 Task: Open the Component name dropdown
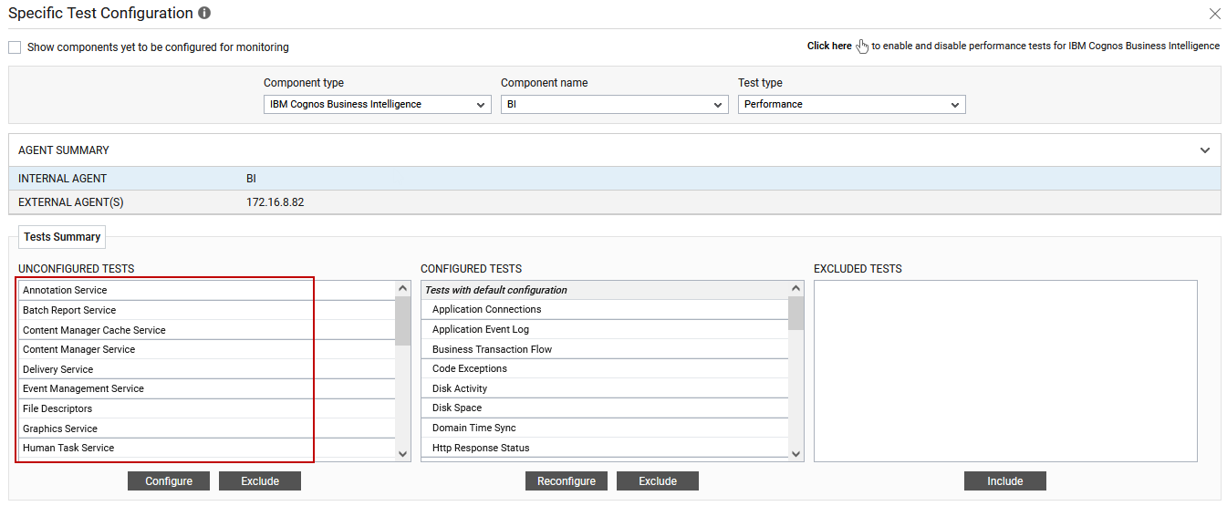pos(615,105)
